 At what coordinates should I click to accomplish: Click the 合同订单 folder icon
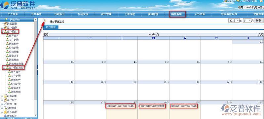[5, 96]
